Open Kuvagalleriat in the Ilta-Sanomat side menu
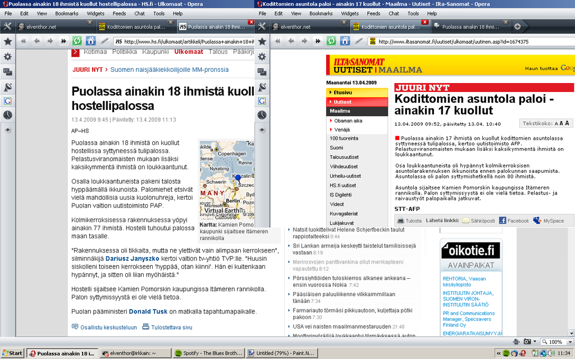 coord(344,214)
